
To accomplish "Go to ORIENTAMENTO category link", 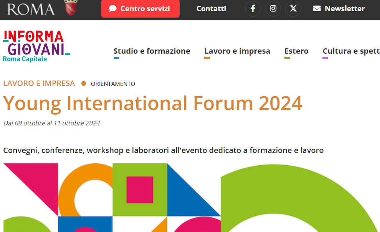I will (x=113, y=84).
